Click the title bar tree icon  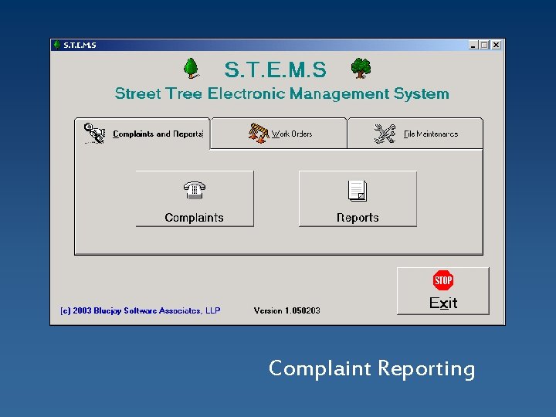click(56, 45)
